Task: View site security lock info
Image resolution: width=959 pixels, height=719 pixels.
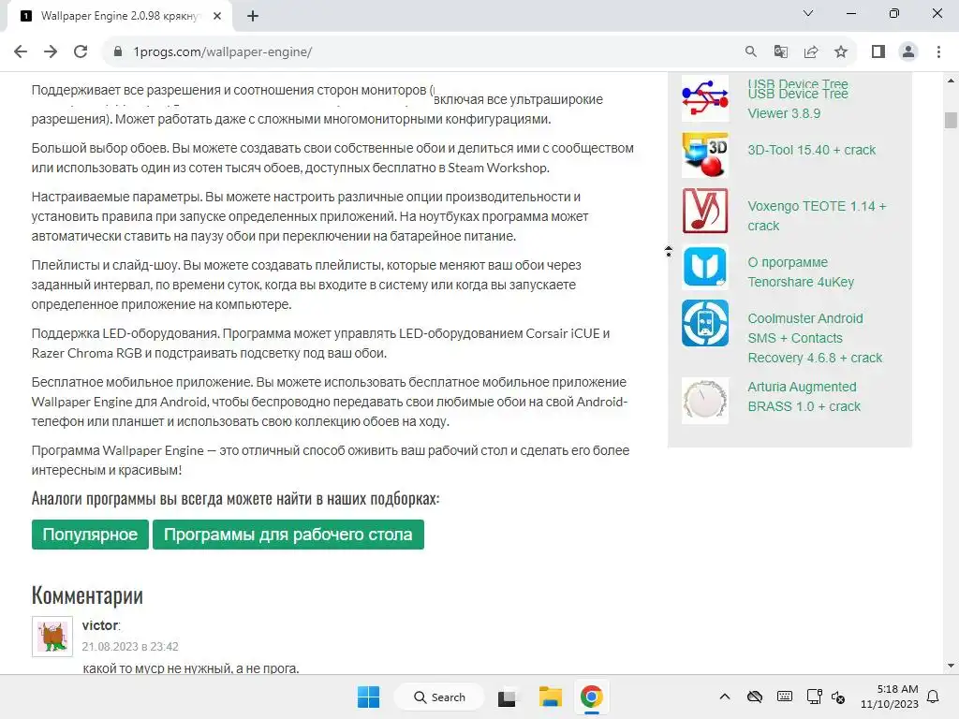Action: point(118,52)
